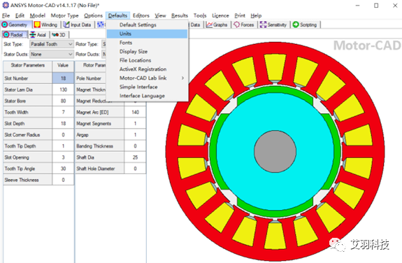Image resolution: width=402 pixels, height=263 pixels.
Task: Choose Units from the Defaults menu
Action: [x=148, y=34]
